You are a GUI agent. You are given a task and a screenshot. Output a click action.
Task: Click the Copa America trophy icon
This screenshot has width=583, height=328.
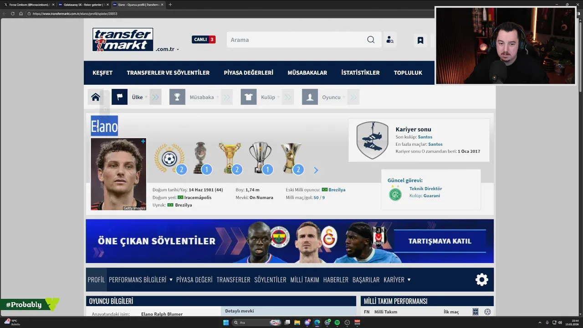[200, 158]
